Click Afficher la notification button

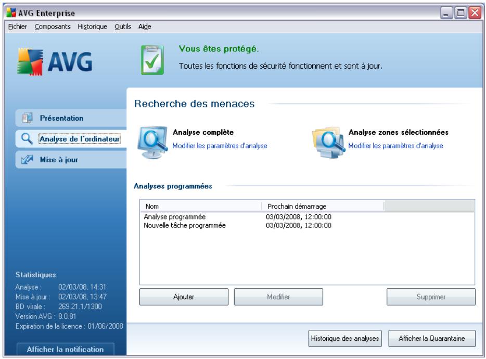coord(65,349)
